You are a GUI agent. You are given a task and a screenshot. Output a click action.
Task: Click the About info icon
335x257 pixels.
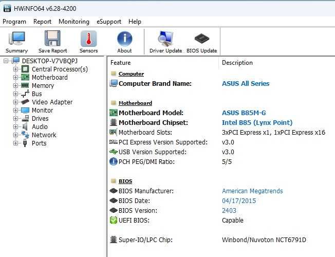(x=124, y=39)
